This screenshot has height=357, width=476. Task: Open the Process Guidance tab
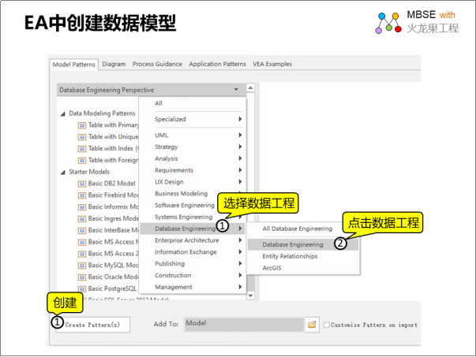[x=157, y=64]
